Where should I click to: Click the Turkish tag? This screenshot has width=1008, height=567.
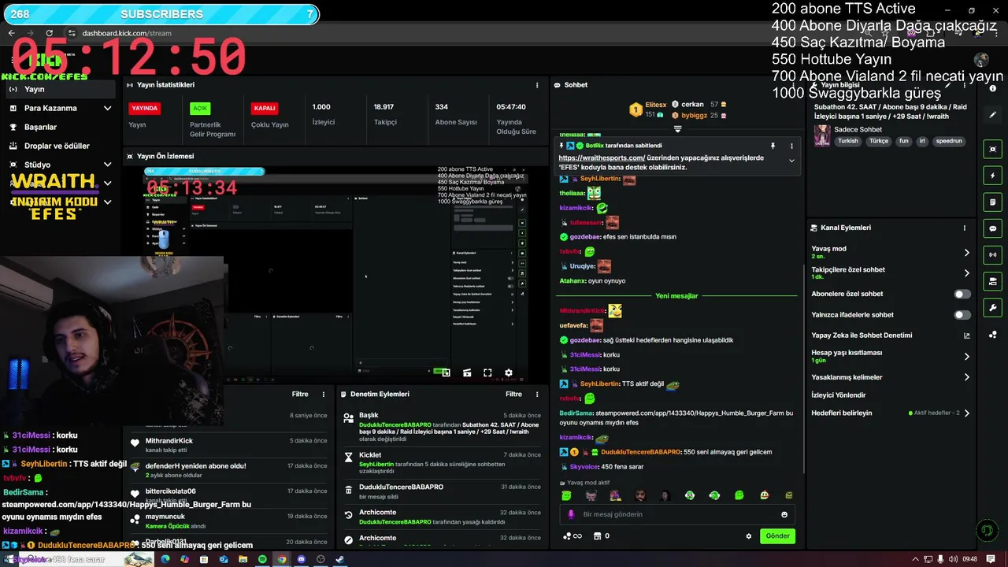click(848, 142)
